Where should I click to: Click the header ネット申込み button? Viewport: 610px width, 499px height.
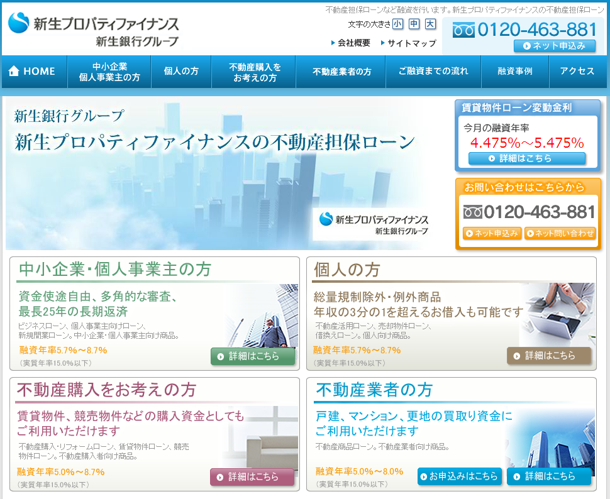pos(555,46)
